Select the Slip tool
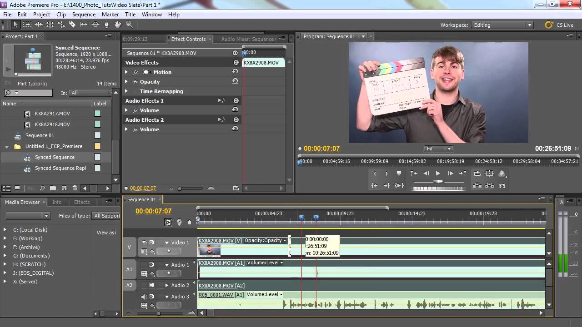Image resolution: width=582 pixels, height=327 pixels. click(x=84, y=25)
